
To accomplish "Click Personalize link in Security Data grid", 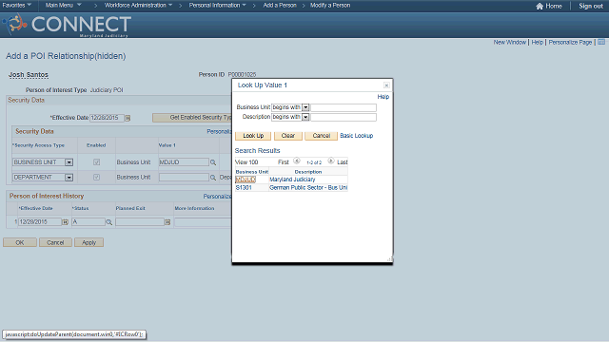I will 219,132.
